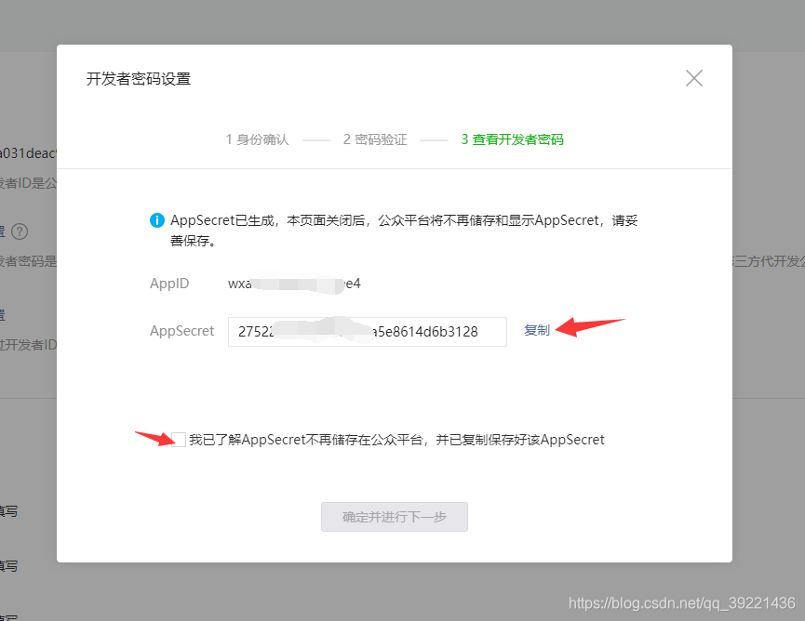
Task: Tick the 我已了解AppSecret checkbox
Action: (x=178, y=440)
